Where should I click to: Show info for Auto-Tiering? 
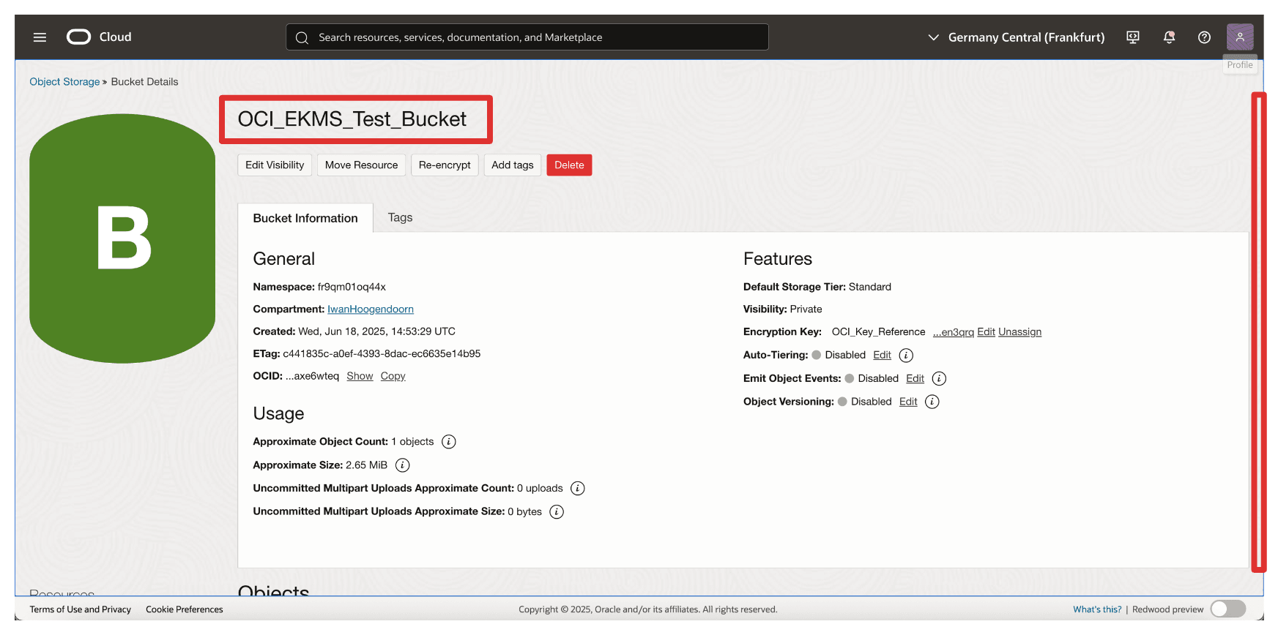coord(906,356)
